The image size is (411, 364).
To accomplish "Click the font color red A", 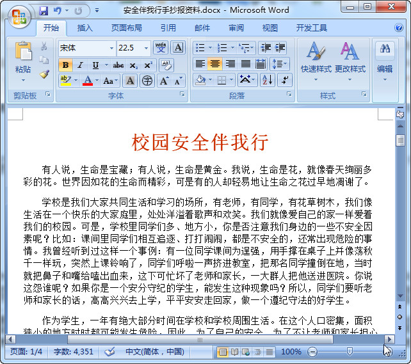I will pos(88,81).
